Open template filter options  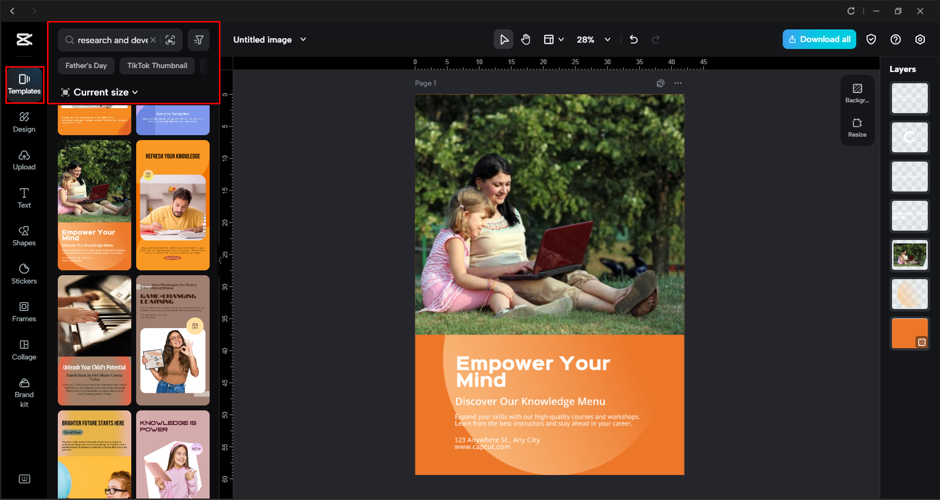(x=198, y=40)
